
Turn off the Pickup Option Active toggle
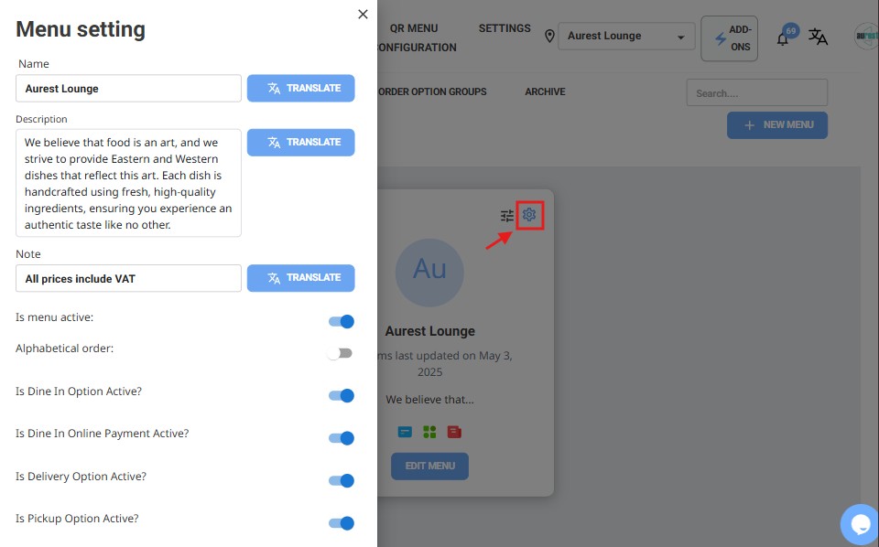coord(341,523)
